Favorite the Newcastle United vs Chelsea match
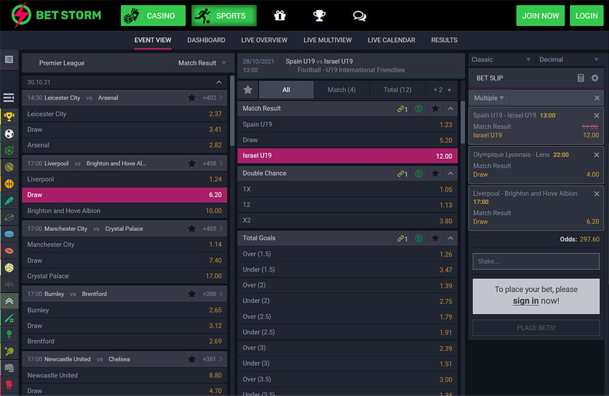Image resolution: width=609 pixels, height=396 pixels. pyautogui.click(x=191, y=359)
